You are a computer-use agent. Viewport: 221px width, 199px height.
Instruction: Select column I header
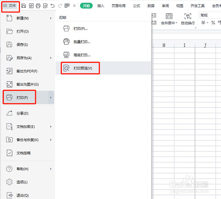click(184, 45)
